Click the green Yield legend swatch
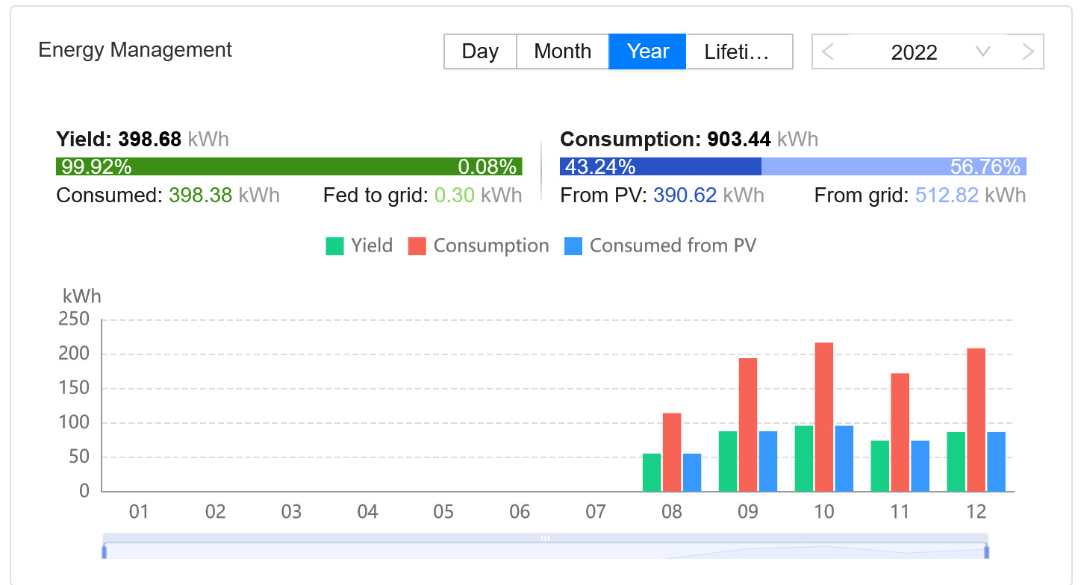Screen dimensions: 1081x585 pos(335,246)
